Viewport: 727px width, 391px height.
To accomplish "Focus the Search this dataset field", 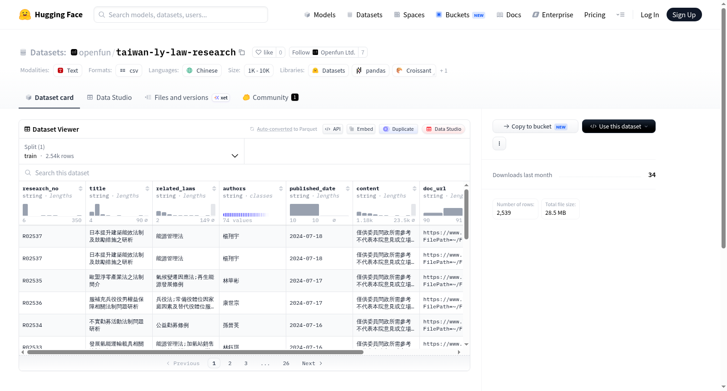I will [244, 173].
